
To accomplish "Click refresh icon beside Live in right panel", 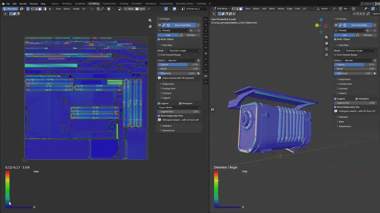I will coord(358,35).
